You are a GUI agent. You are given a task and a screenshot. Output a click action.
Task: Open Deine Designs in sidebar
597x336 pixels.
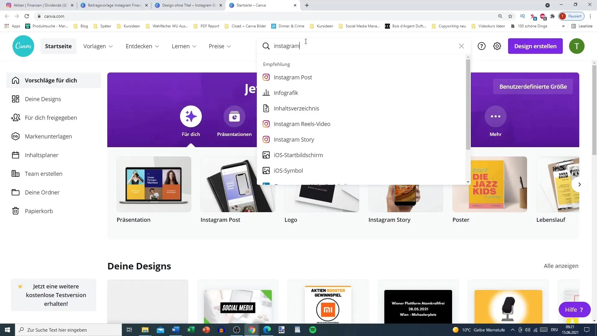(x=53, y=99)
